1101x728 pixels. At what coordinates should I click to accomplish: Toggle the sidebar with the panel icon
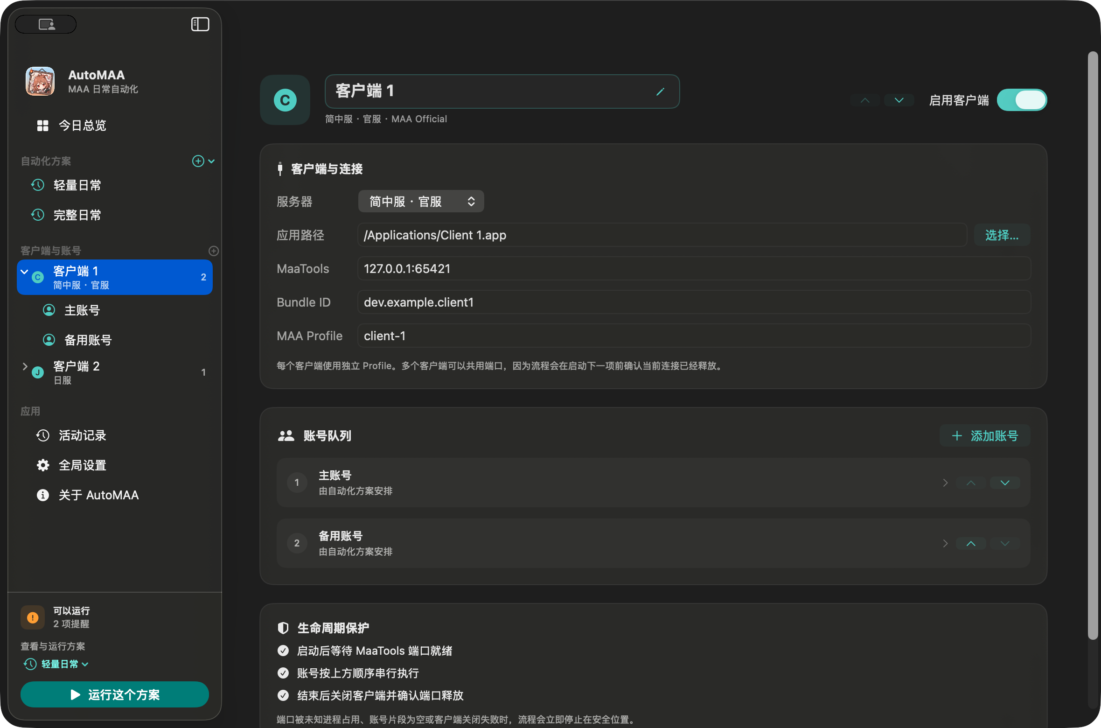click(x=200, y=24)
